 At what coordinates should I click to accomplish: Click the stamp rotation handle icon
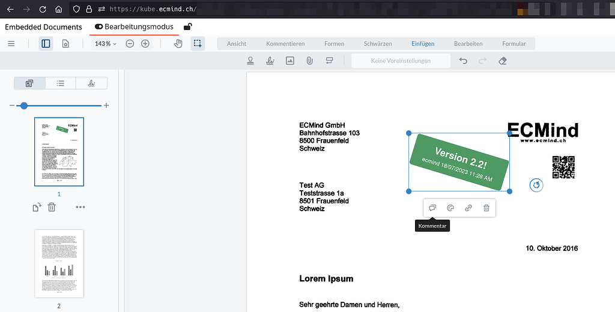(536, 185)
